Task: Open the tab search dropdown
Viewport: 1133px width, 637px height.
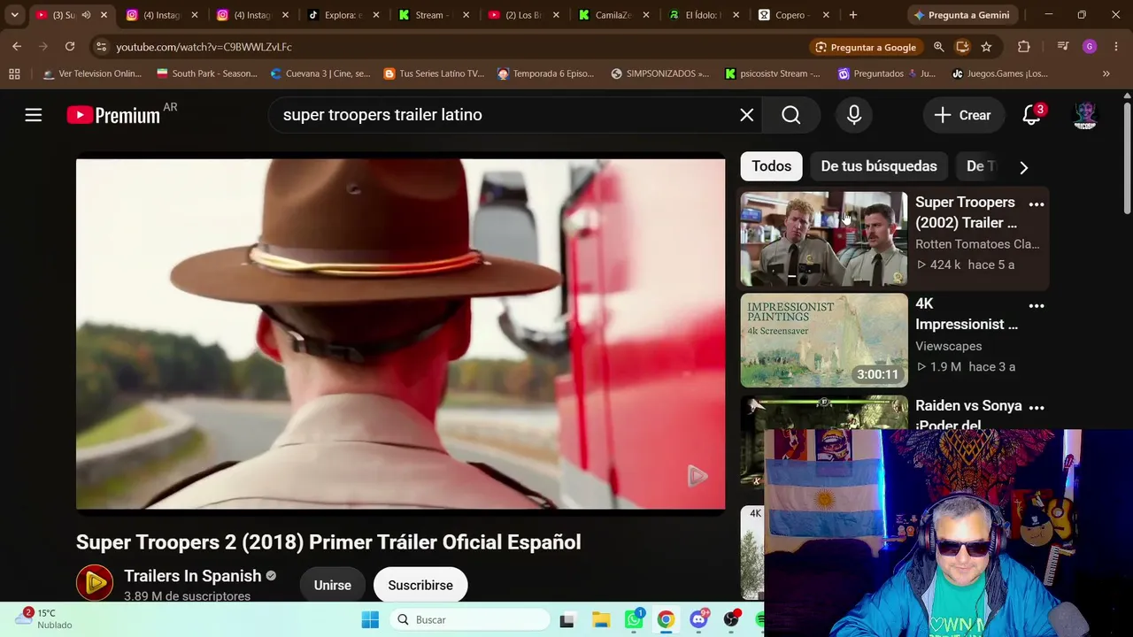Action: [14, 15]
